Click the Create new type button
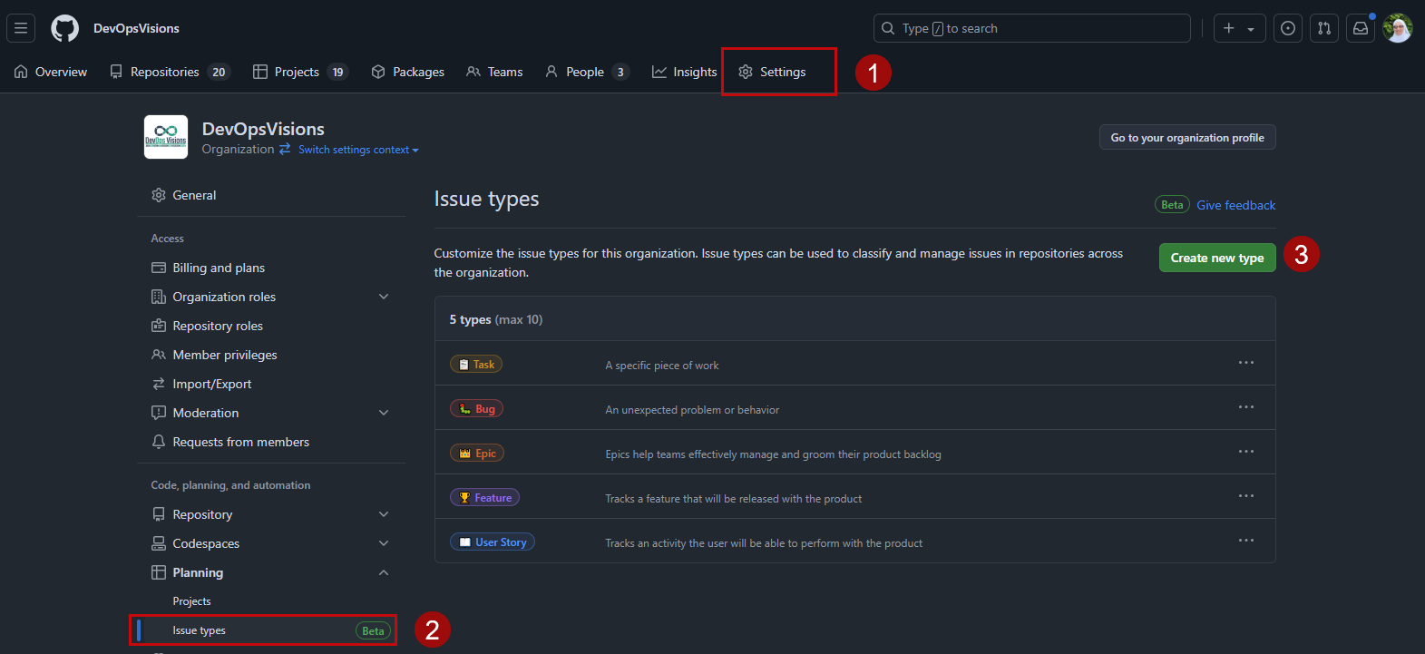Screen dimensions: 1425x654 click(1217, 258)
